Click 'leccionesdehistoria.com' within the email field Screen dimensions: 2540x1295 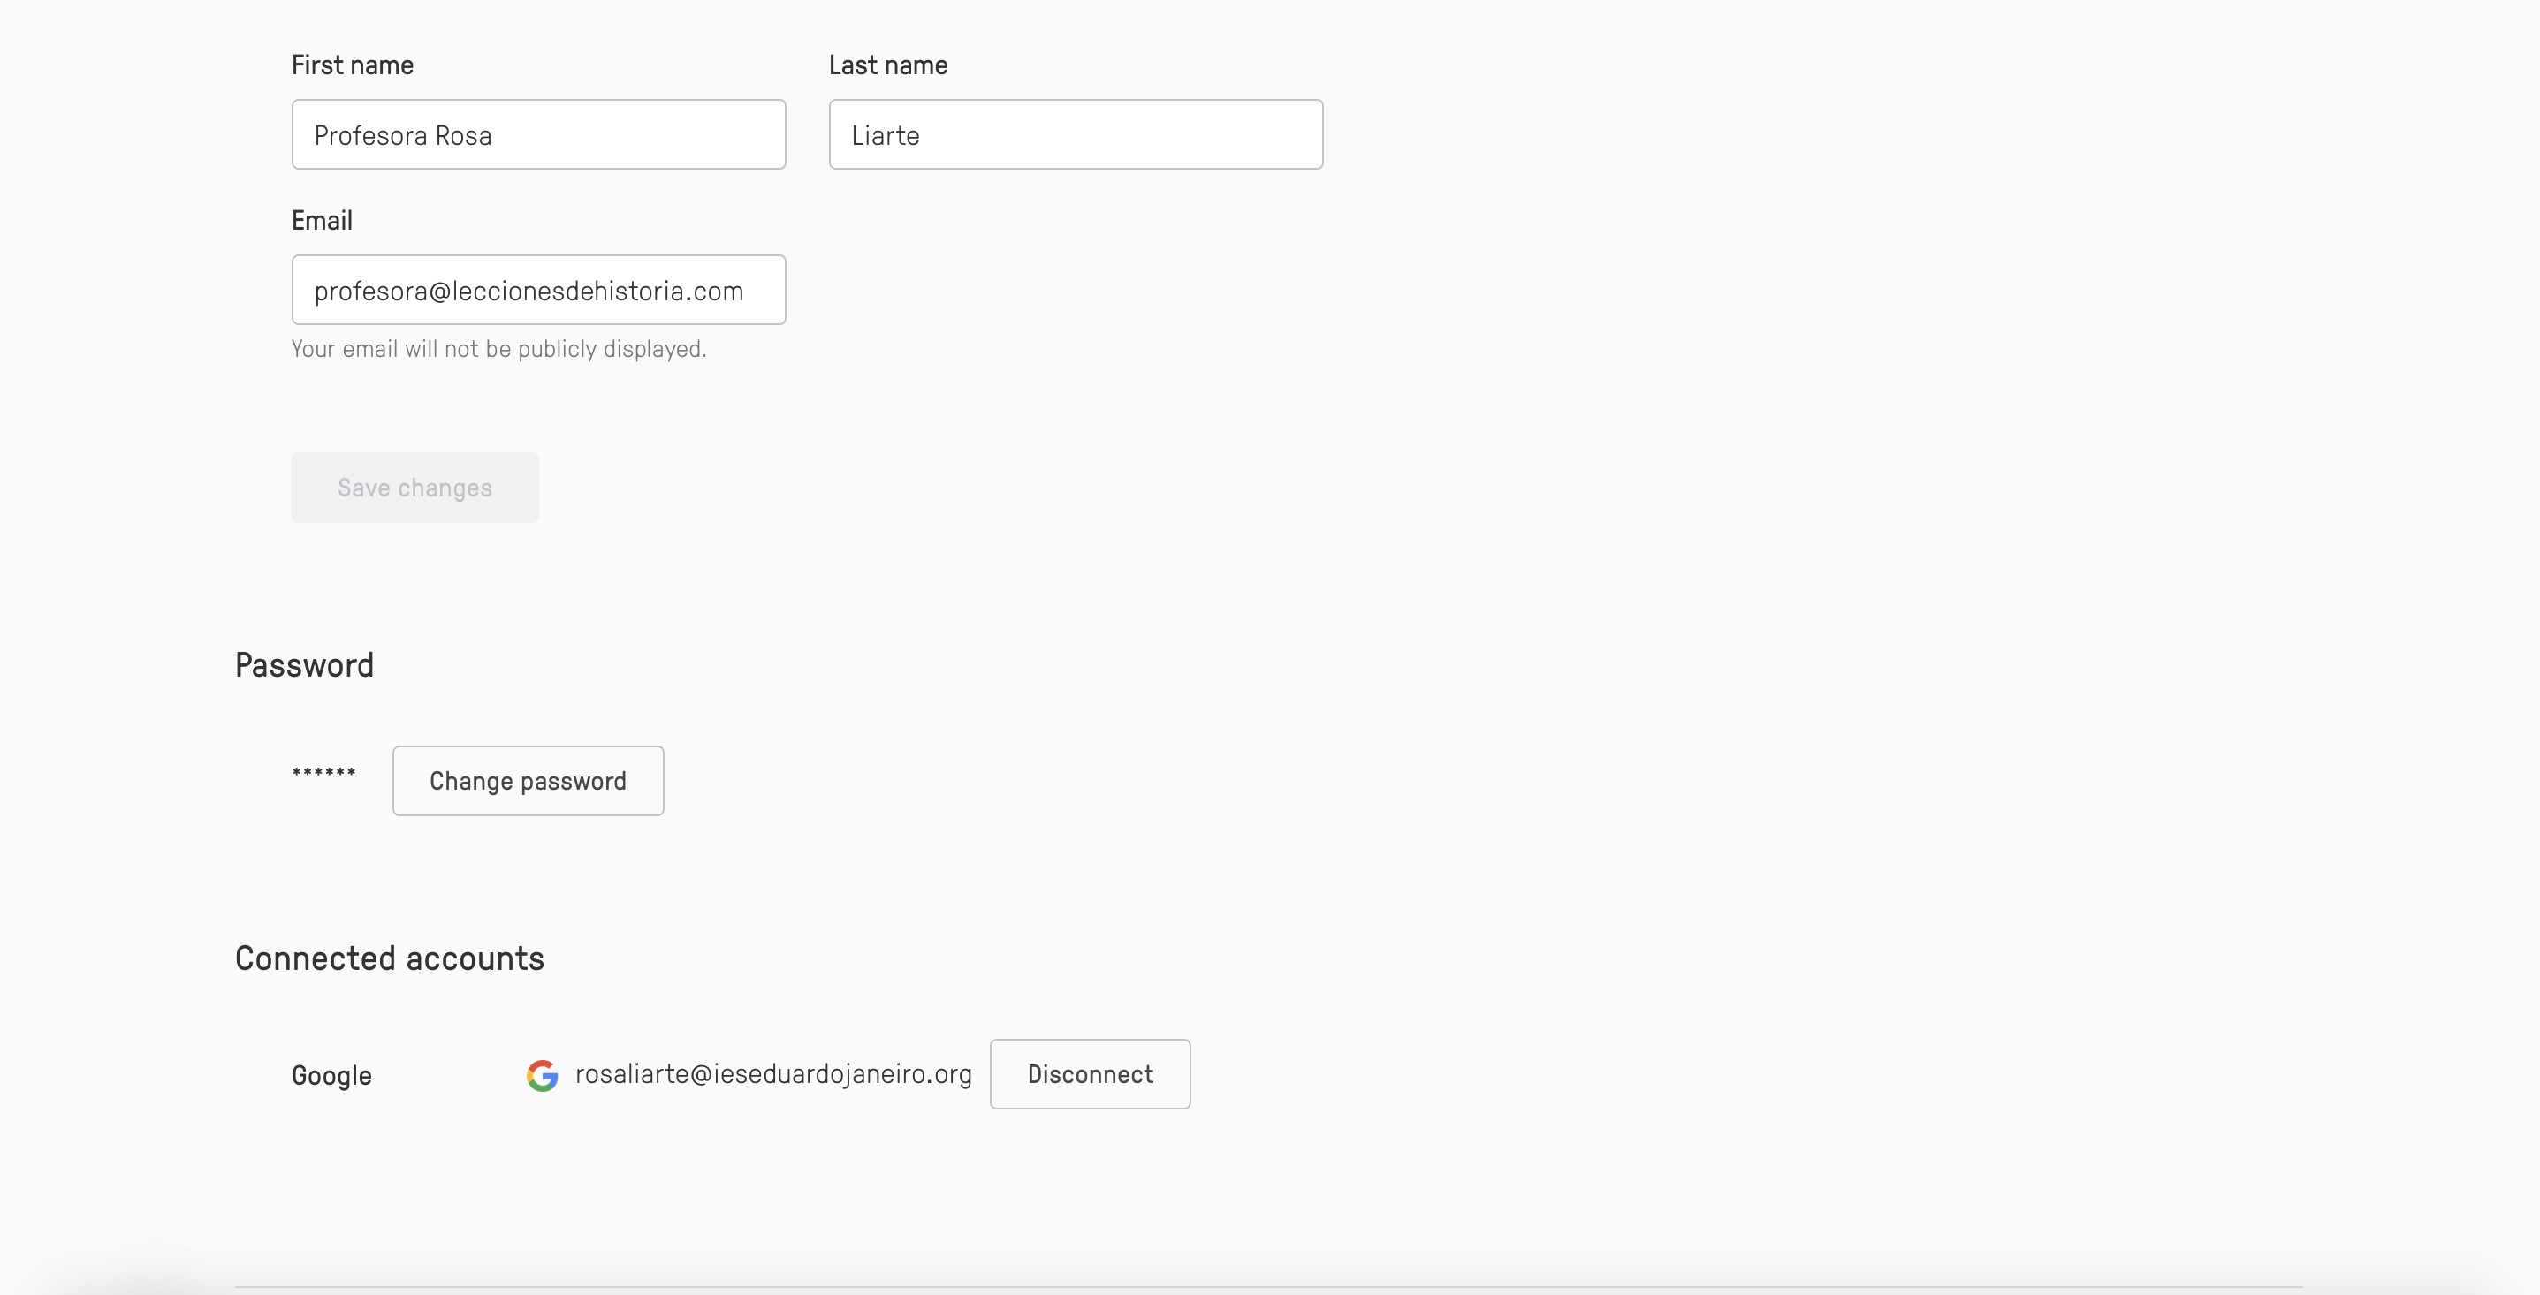click(597, 291)
